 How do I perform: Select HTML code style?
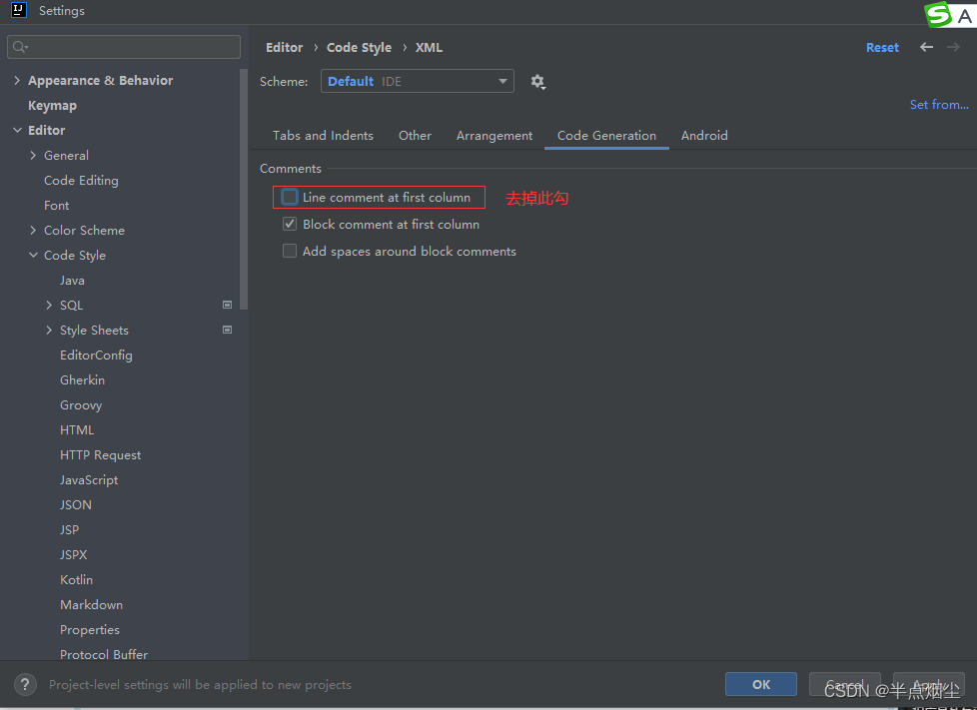tap(77, 429)
